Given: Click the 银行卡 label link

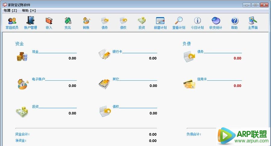Looking at the screenshot, I should (x=117, y=51).
